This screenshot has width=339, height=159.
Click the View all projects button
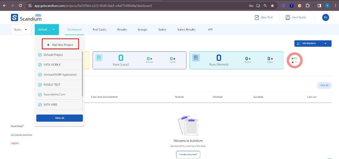59,118
